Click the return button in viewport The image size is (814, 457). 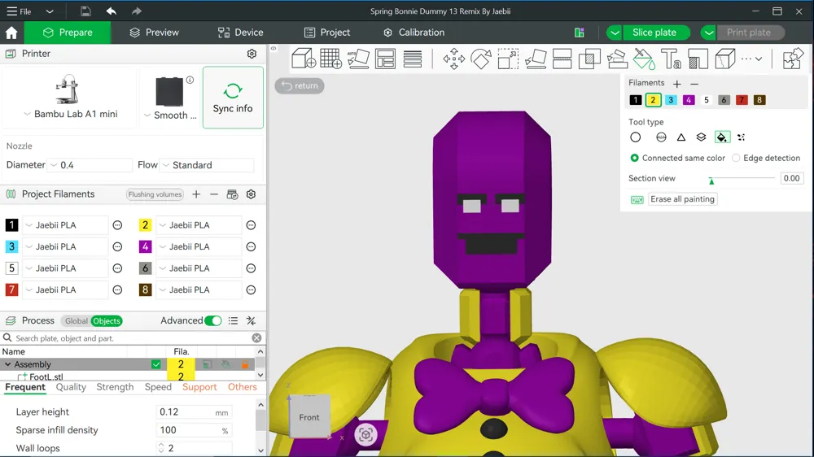point(300,85)
